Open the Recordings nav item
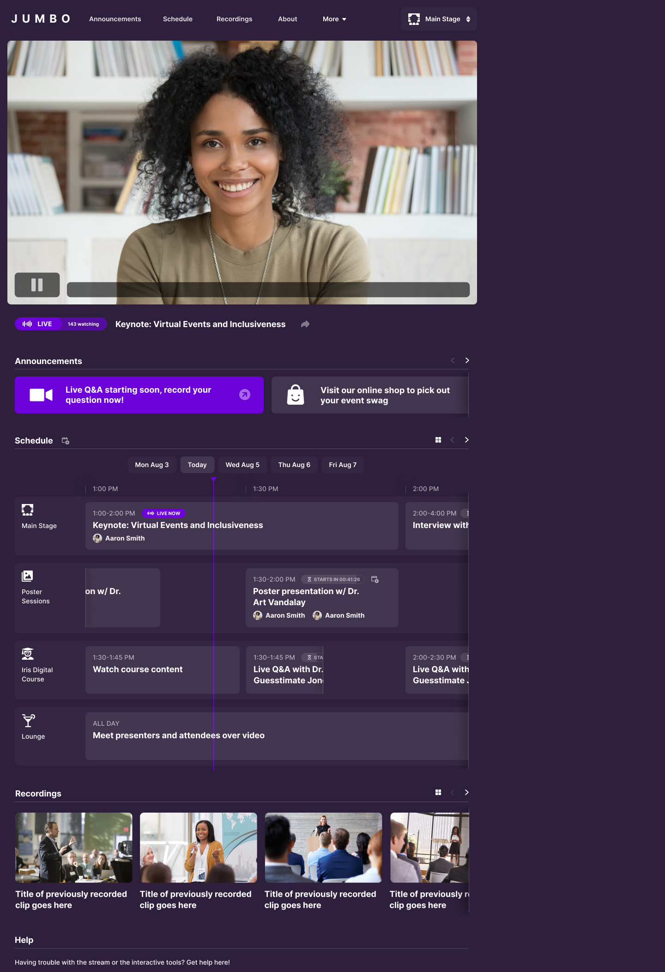This screenshot has height=972, width=665. click(234, 19)
